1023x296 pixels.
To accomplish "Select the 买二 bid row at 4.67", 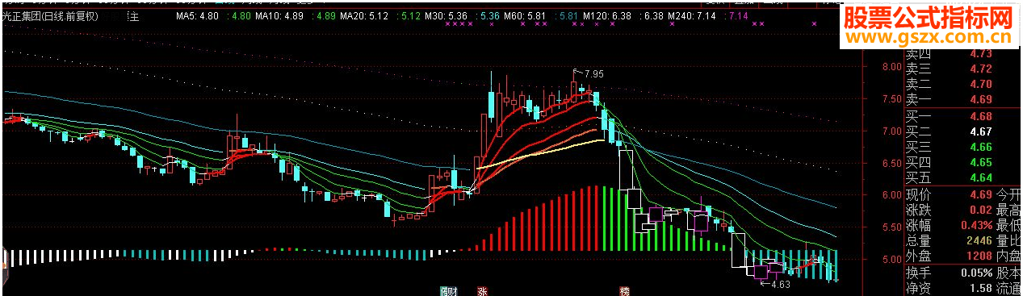I will tap(950, 131).
